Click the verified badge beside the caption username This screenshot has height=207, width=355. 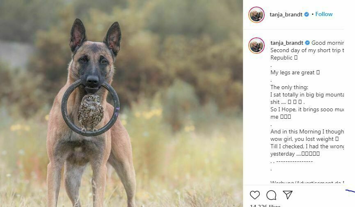point(307,43)
